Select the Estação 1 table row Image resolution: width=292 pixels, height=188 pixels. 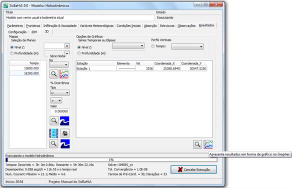(x=141, y=68)
